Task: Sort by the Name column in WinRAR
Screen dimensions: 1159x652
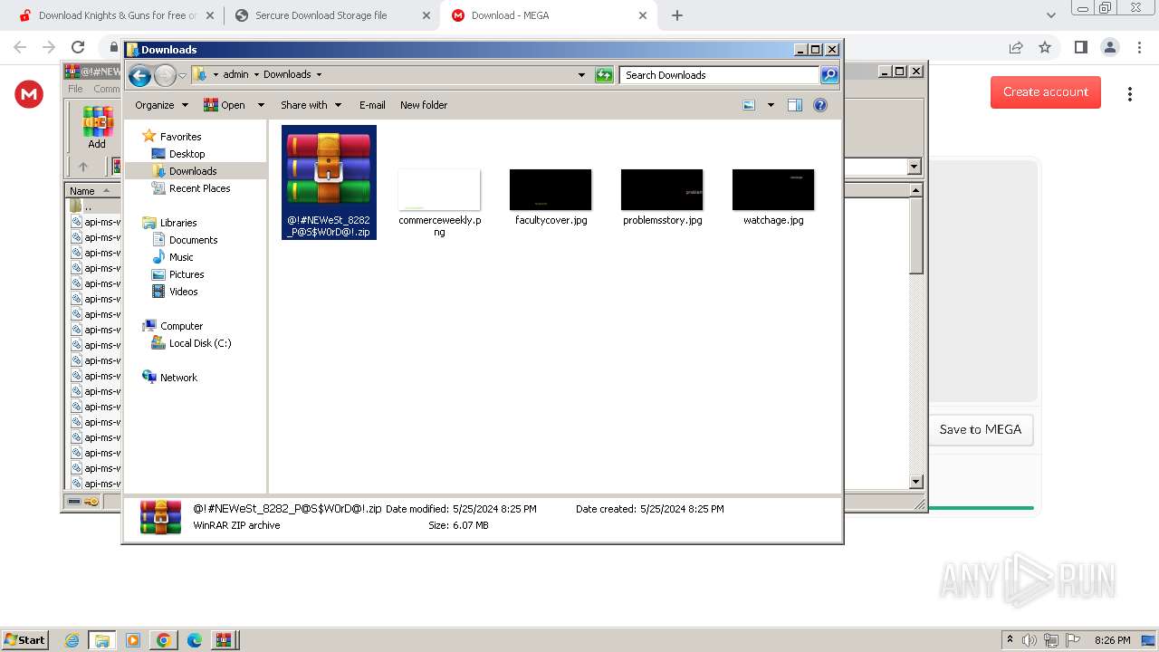Action: coord(92,190)
